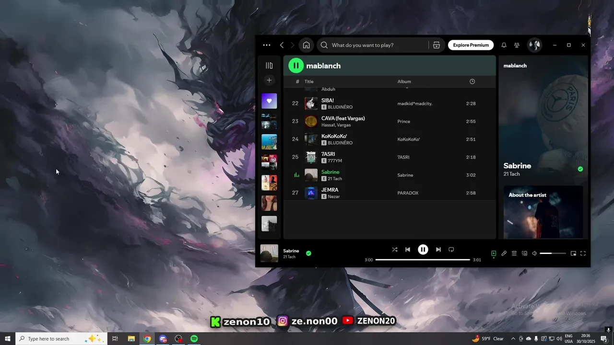This screenshot has height=345, width=614.
Task: Open artist BLUDINÊRO under SIBA!
Action: click(340, 107)
